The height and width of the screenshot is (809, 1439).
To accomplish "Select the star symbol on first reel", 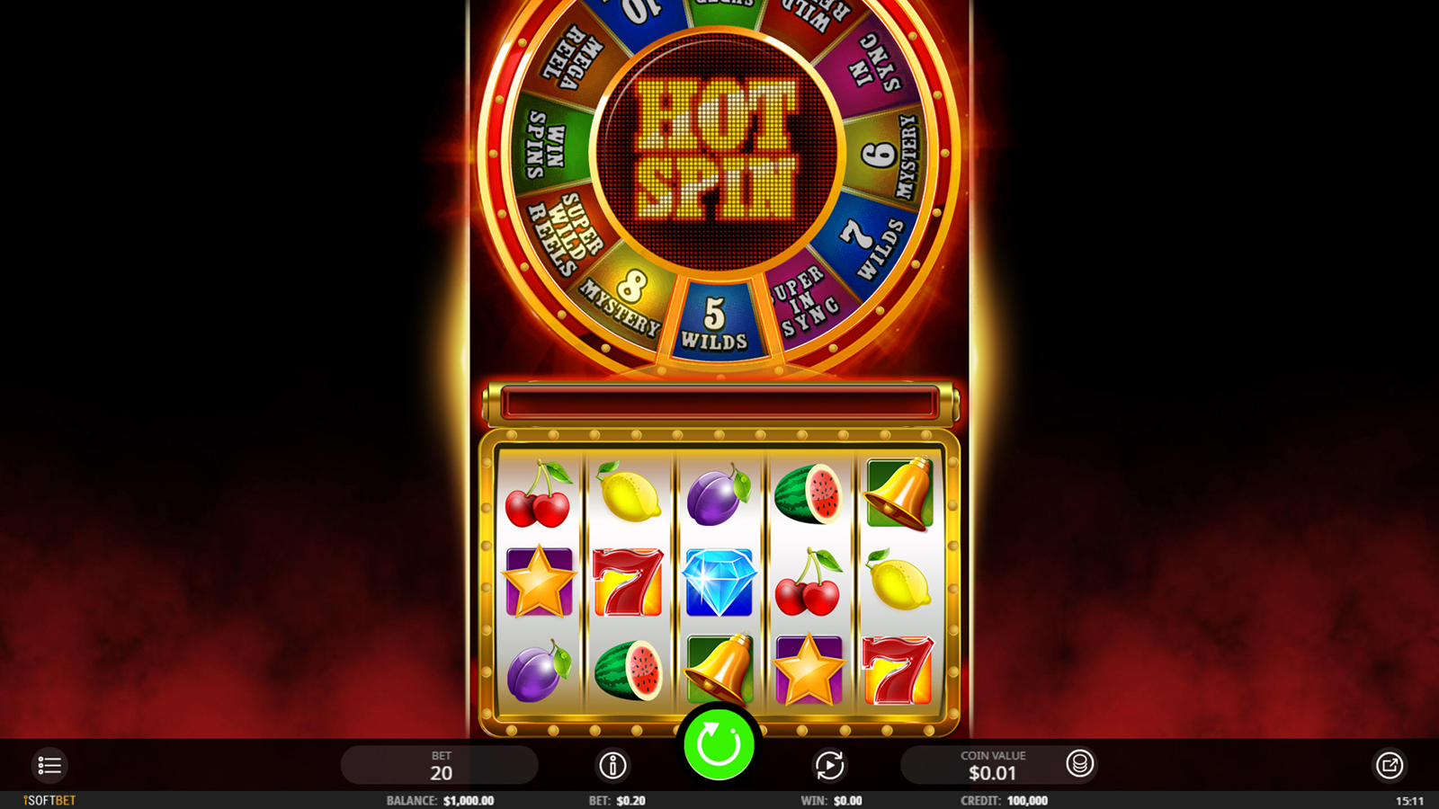I will 539,582.
